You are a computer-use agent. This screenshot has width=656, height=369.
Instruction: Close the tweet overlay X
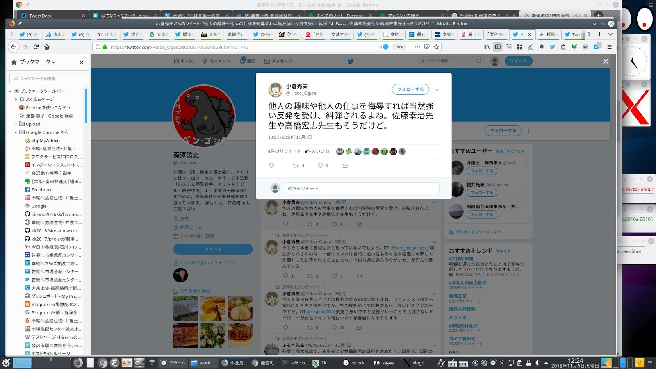click(x=606, y=61)
